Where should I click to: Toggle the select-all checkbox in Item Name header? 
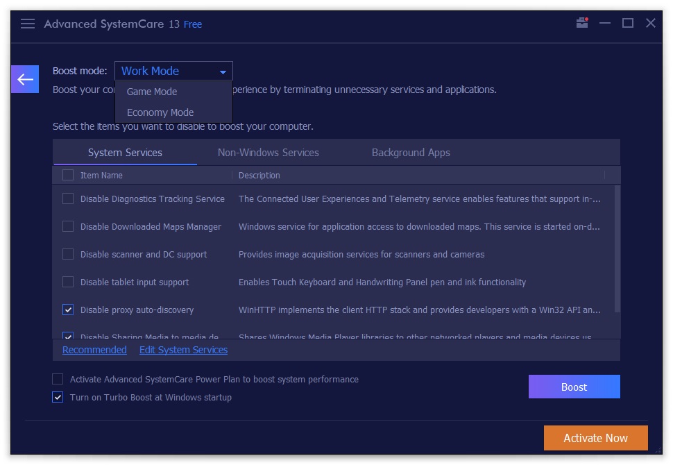[68, 175]
